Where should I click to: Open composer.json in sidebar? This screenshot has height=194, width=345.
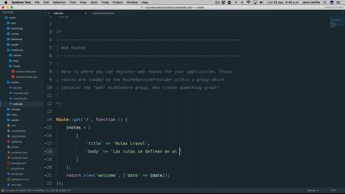coord(17,153)
